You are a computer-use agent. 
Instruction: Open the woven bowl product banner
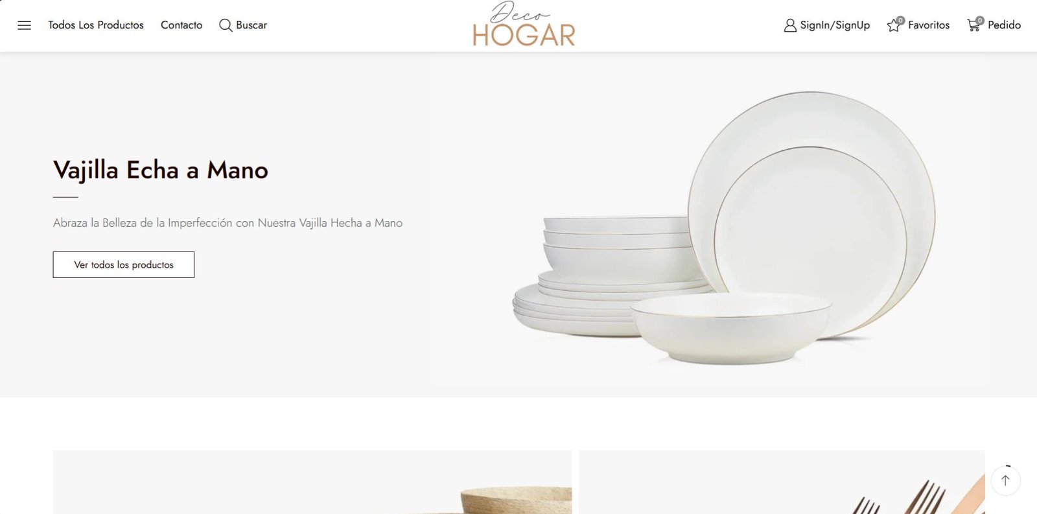tap(312, 482)
